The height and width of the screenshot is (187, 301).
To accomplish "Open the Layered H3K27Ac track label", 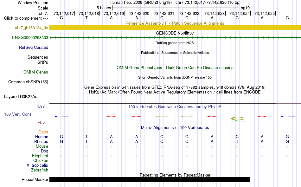I will pyautogui.click(x=21, y=97).
